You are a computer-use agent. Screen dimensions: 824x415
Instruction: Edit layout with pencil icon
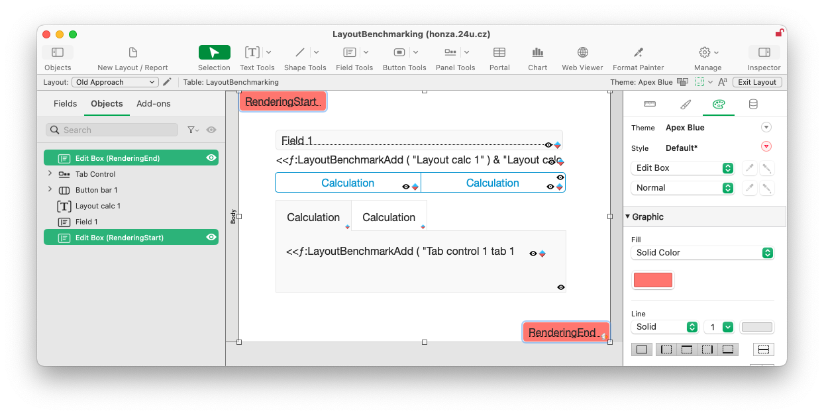click(x=167, y=82)
